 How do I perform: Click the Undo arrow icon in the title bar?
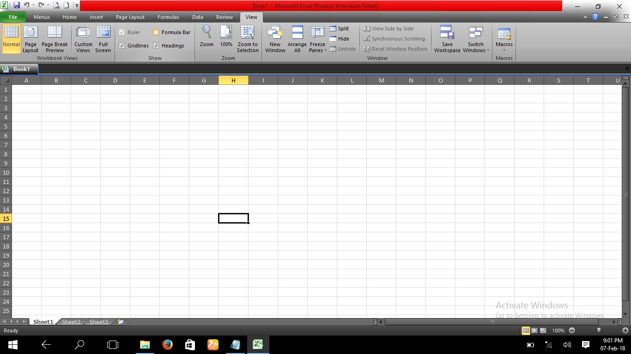point(26,6)
